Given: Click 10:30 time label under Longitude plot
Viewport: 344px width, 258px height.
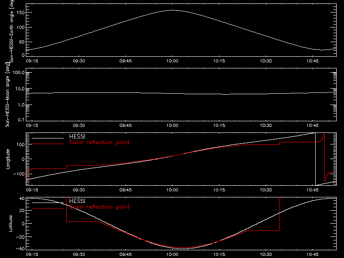Looking at the screenshot, I should pyautogui.click(x=266, y=190).
